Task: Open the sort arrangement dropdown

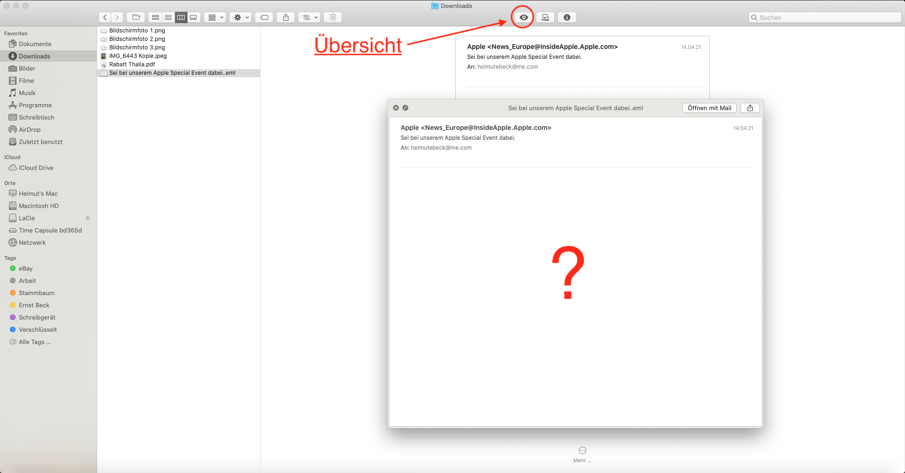Action: pyautogui.click(x=309, y=17)
